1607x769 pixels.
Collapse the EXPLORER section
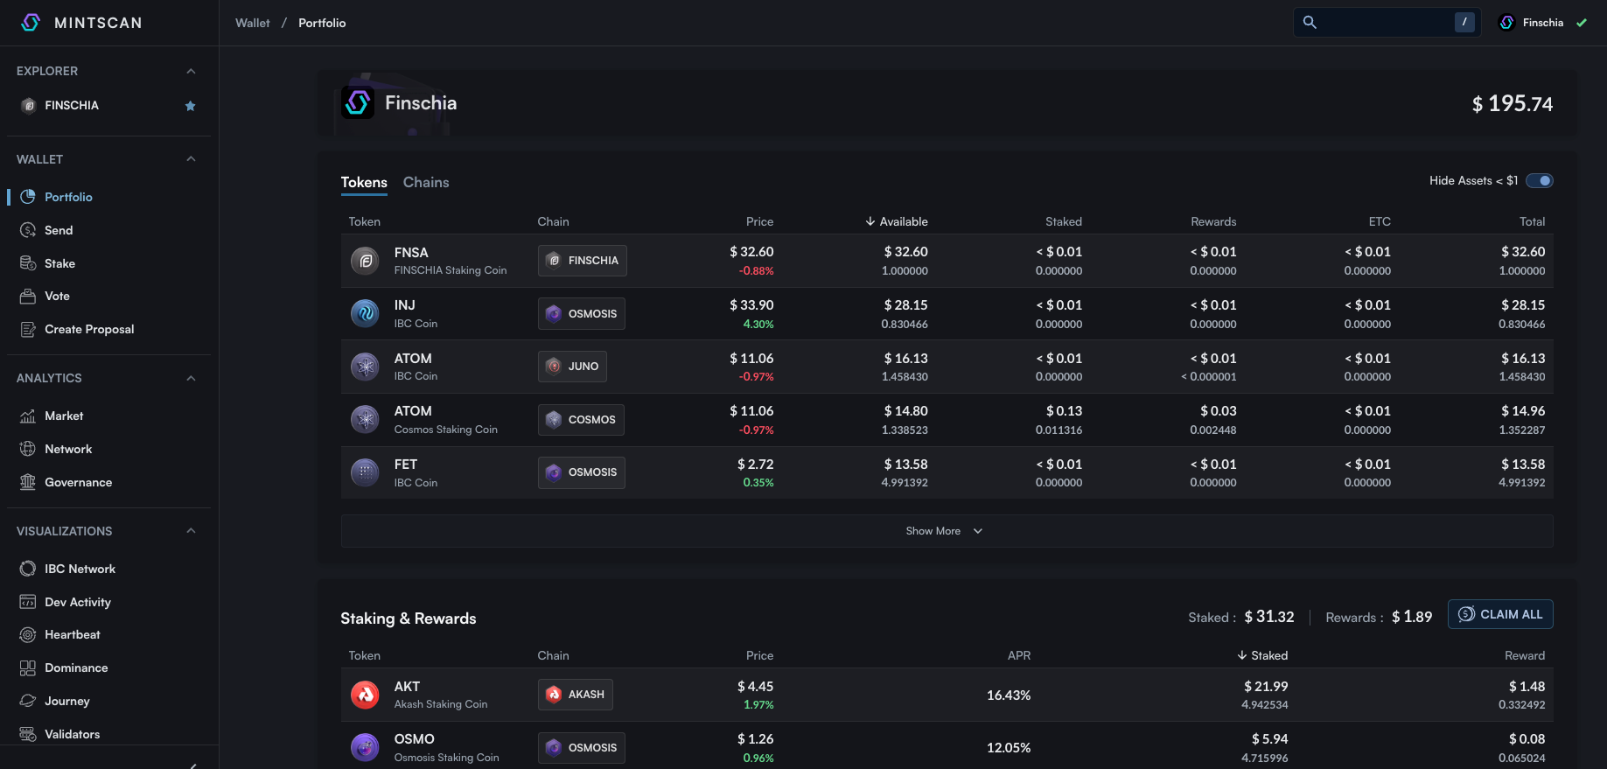[191, 71]
